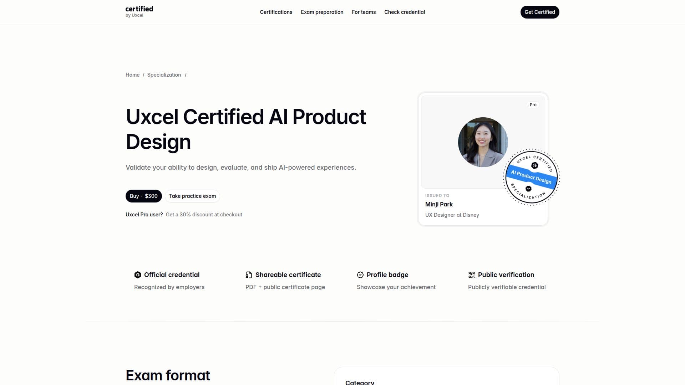Click the Shareable certificate title
685x385 pixels.
tap(288, 275)
